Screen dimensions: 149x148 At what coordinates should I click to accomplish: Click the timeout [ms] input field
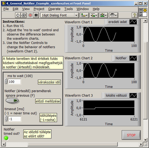click(x=15, y=119)
